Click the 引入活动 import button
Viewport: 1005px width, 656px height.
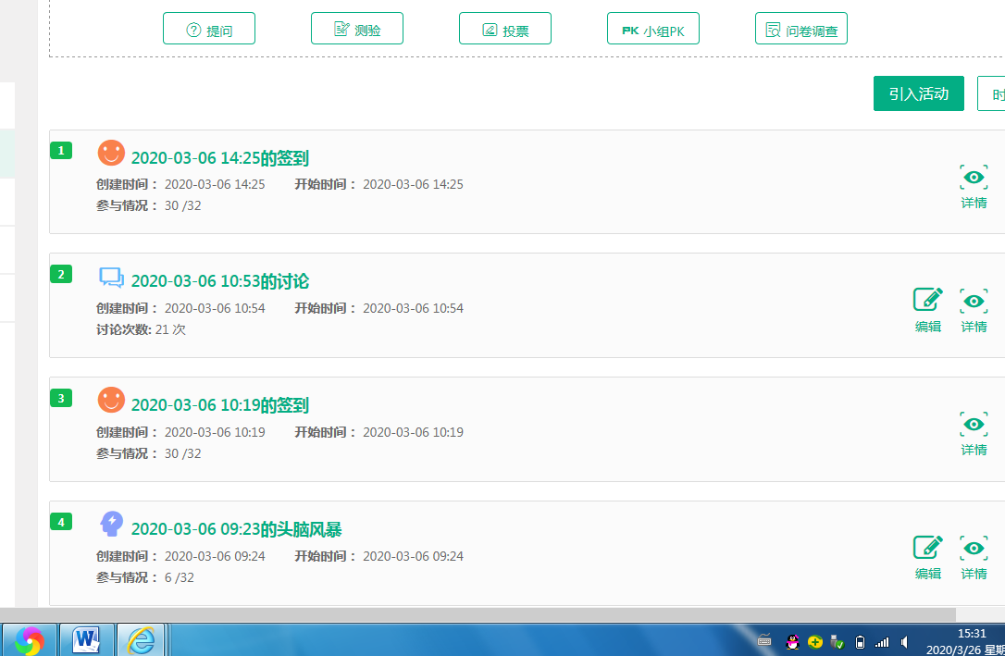pos(919,93)
